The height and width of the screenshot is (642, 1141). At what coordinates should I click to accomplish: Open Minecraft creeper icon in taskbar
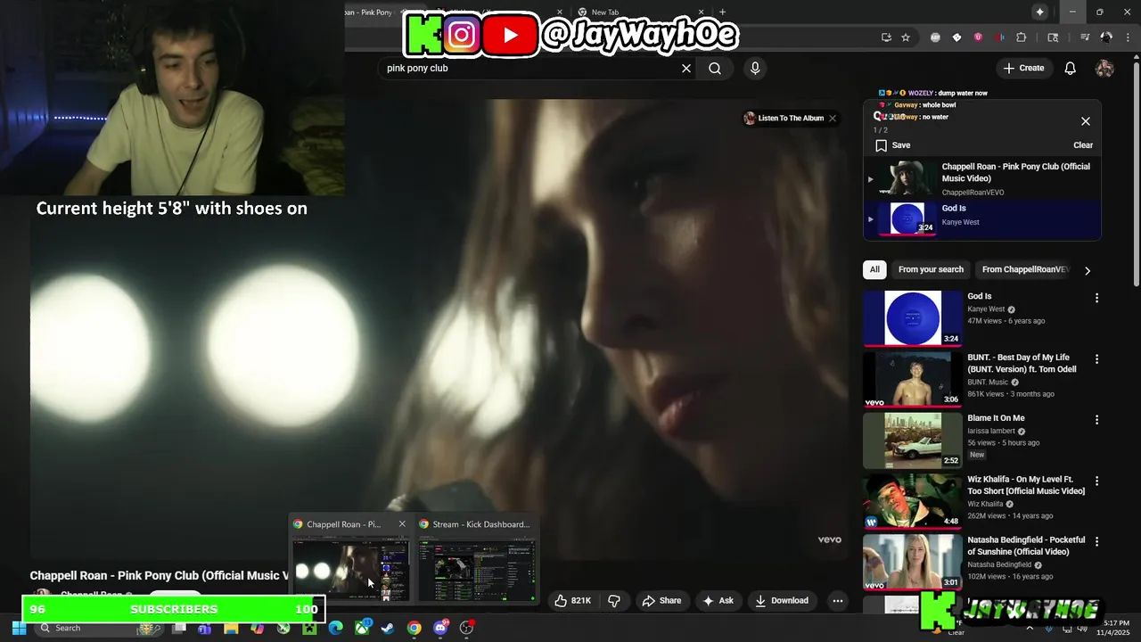click(309, 628)
